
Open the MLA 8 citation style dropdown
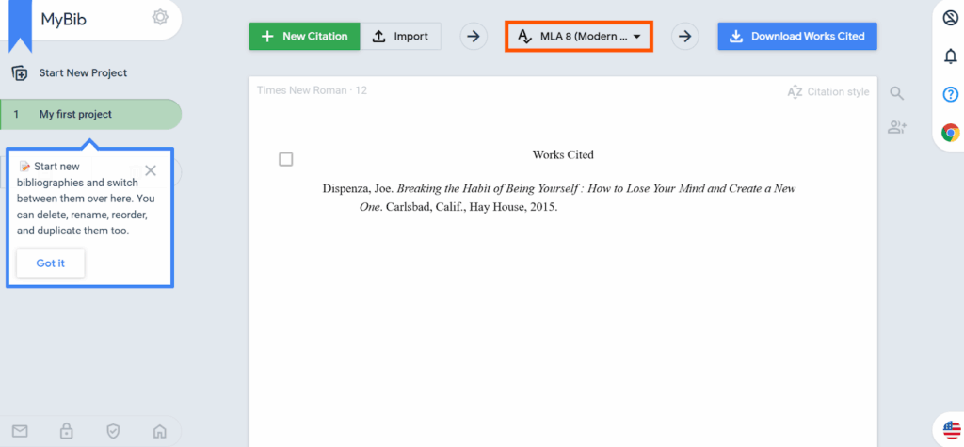point(579,37)
